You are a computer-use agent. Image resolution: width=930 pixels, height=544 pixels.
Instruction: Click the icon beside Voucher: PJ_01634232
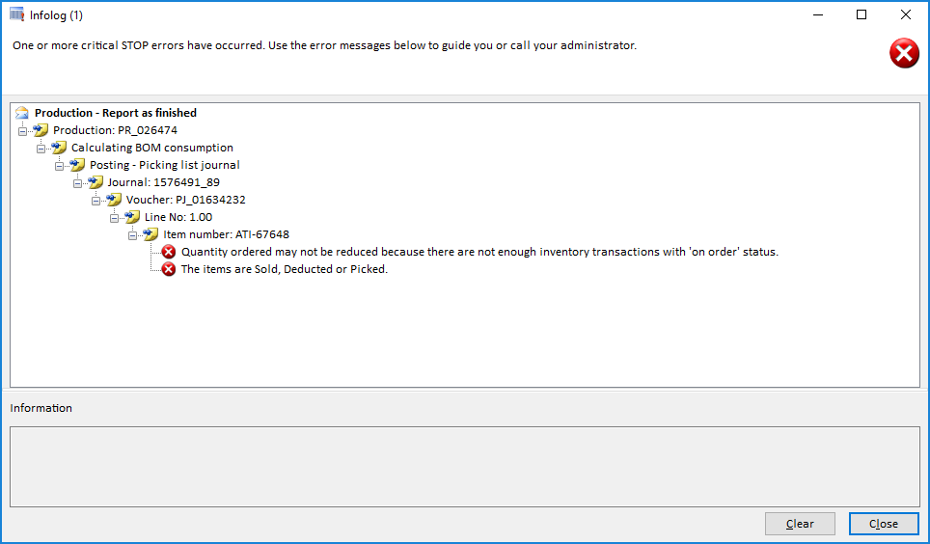click(x=114, y=200)
